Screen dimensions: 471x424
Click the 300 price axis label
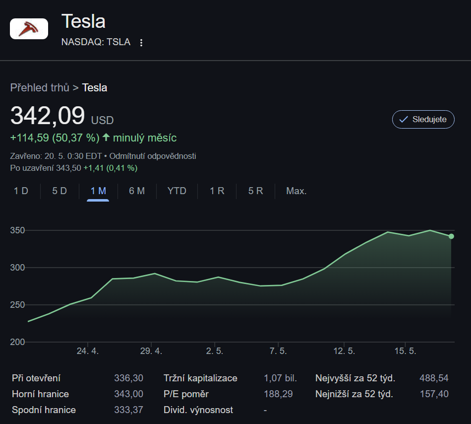point(17,268)
